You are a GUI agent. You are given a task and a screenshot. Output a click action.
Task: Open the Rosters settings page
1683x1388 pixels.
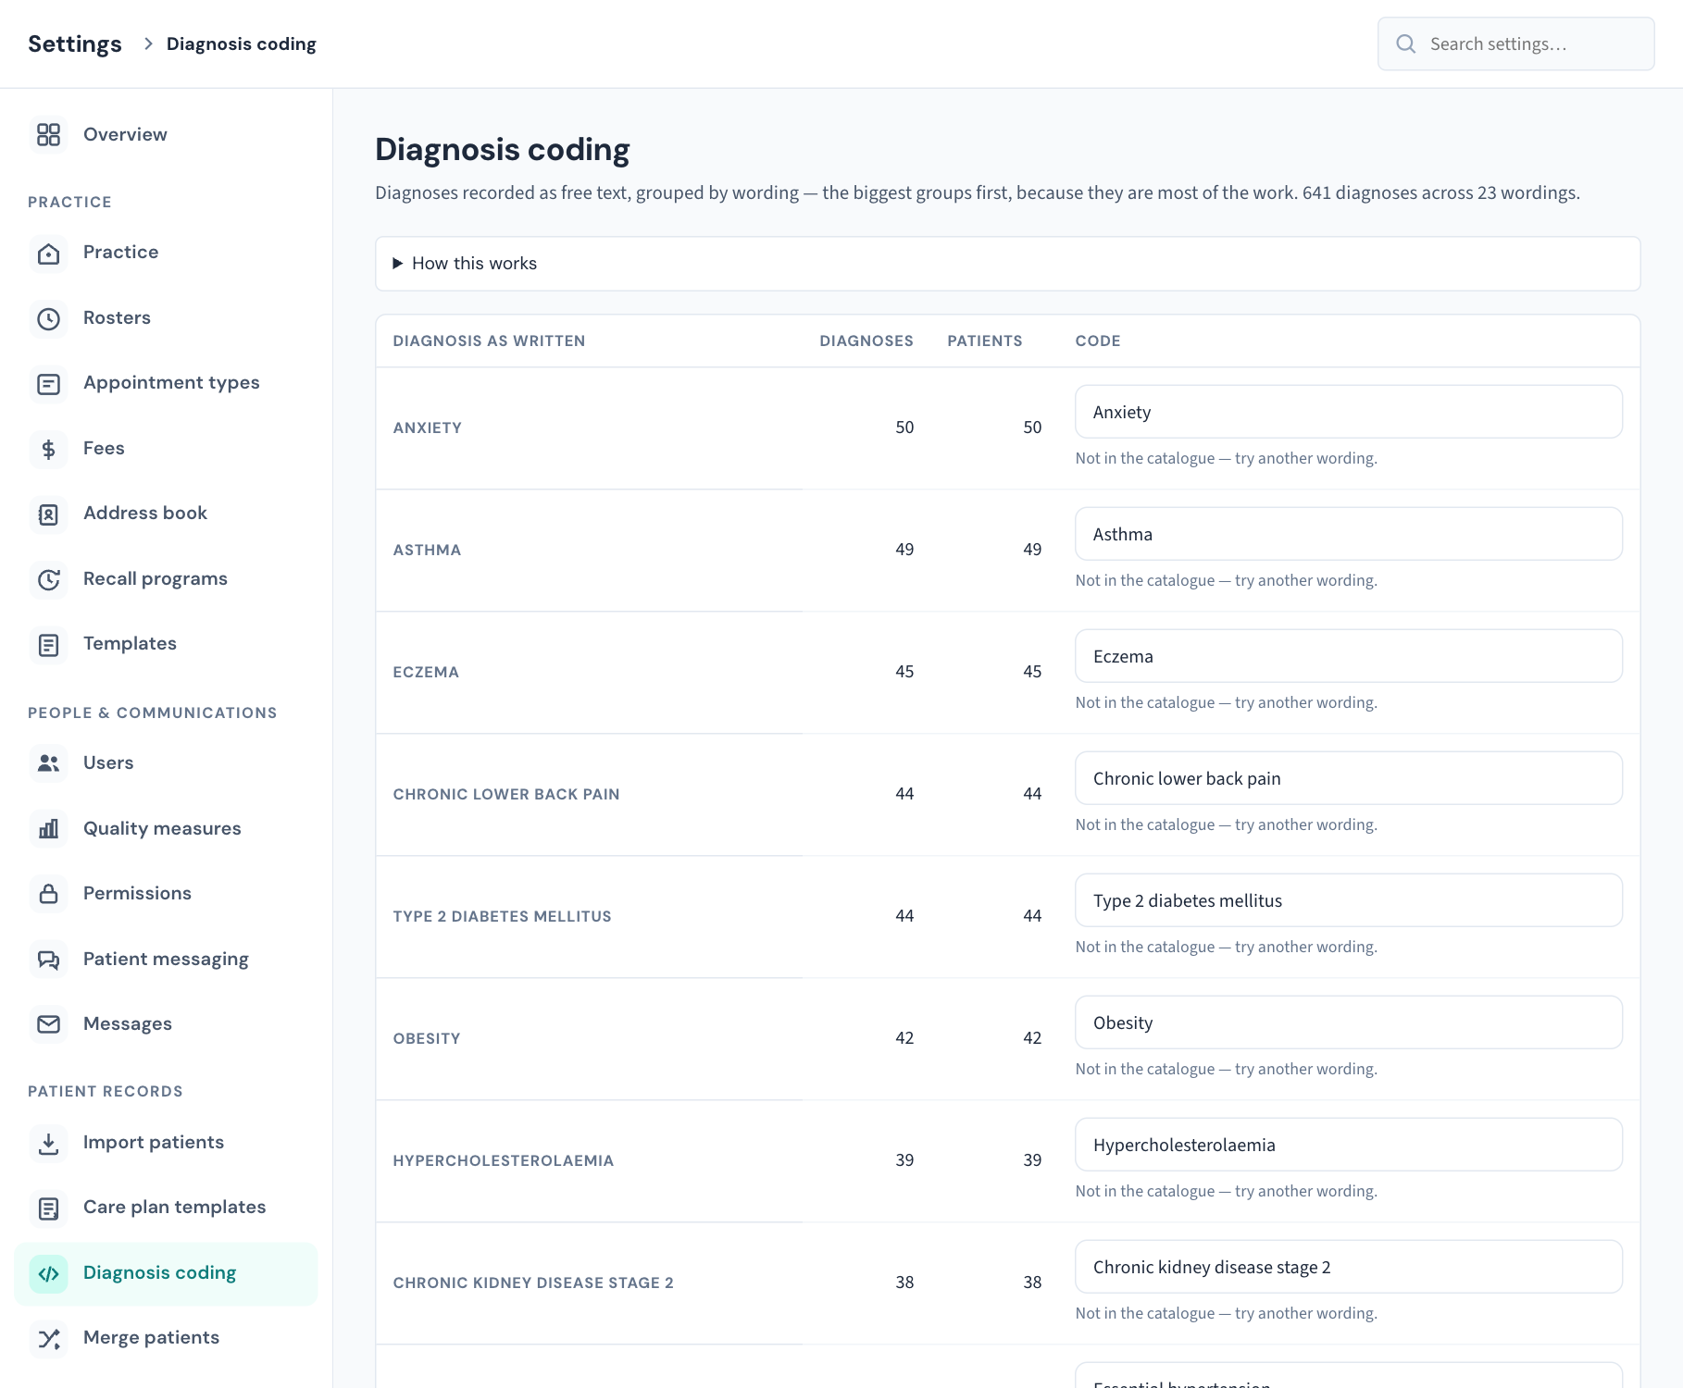[166, 318]
